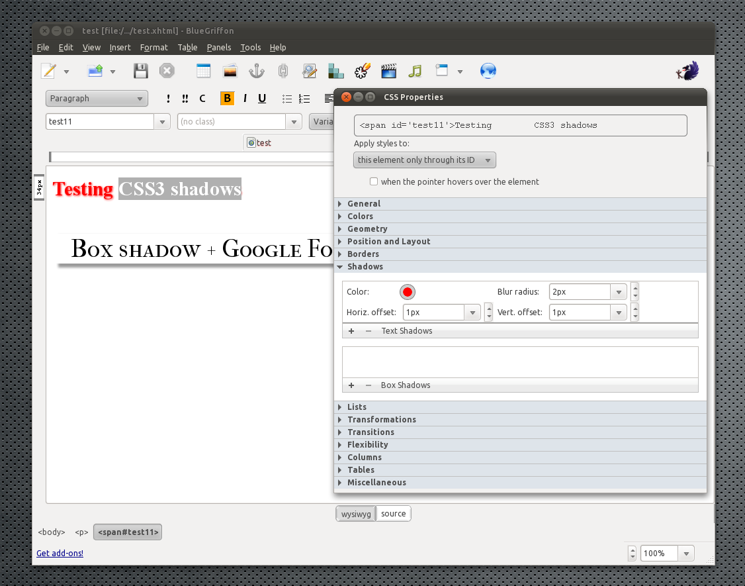Remove text shadow with minus button
Screen dimensions: 745x586
[369, 331]
